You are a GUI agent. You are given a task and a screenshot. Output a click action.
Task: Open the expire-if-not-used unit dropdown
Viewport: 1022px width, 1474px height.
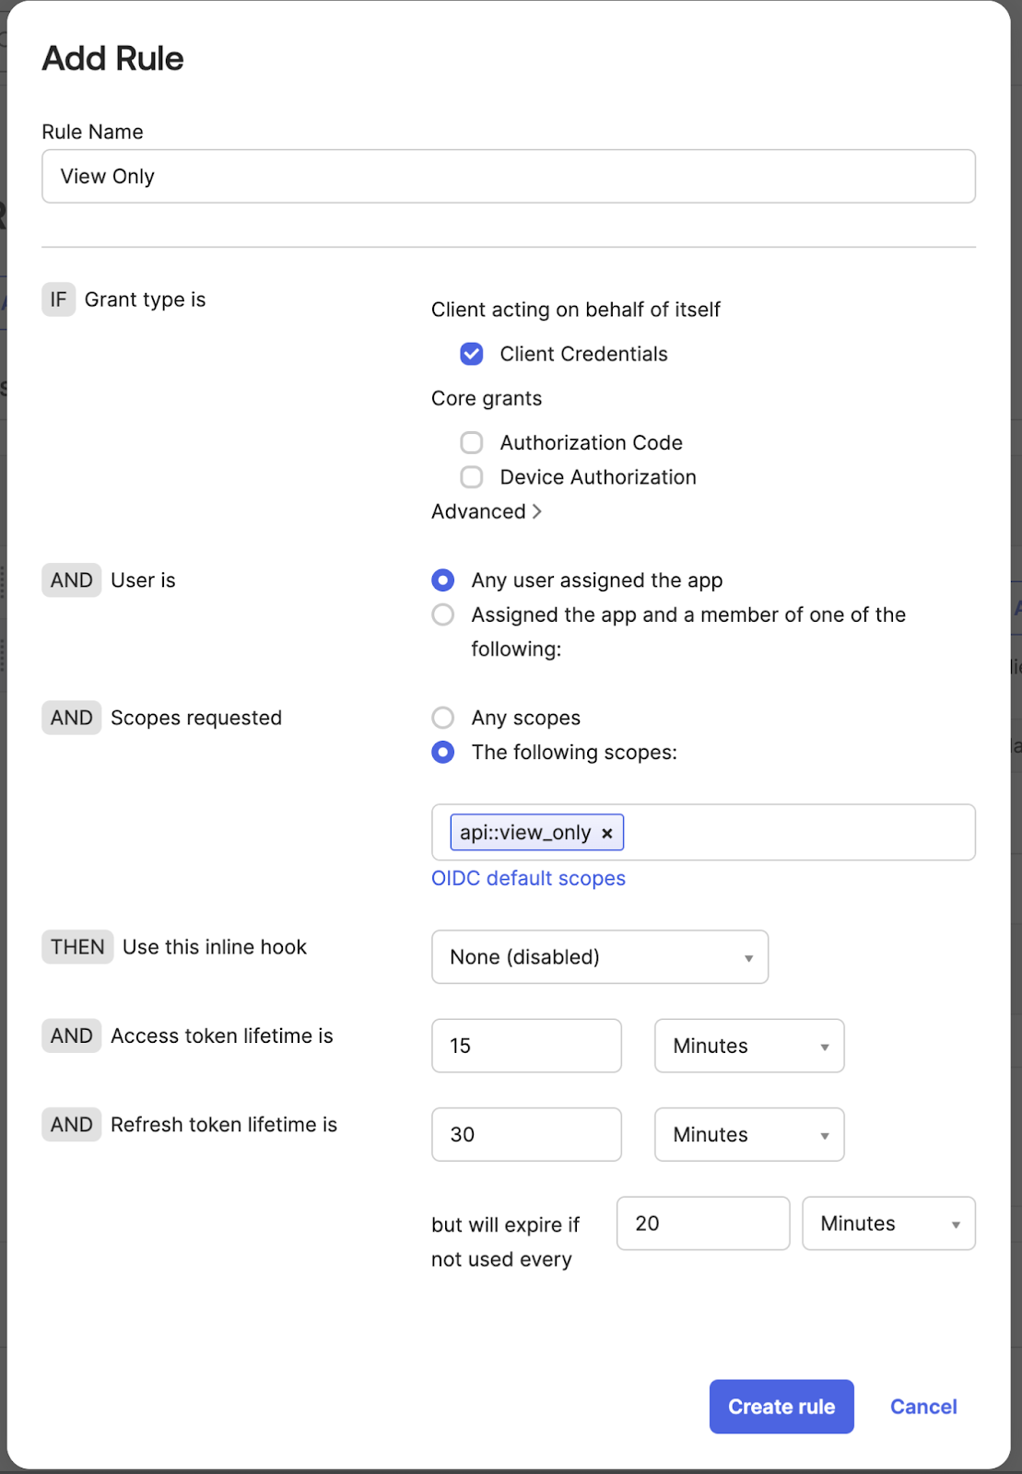[887, 1223]
